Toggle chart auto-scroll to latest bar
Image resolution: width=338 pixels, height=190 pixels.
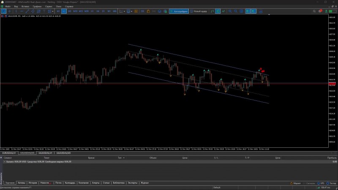pyautogui.click(x=248, y=11)
